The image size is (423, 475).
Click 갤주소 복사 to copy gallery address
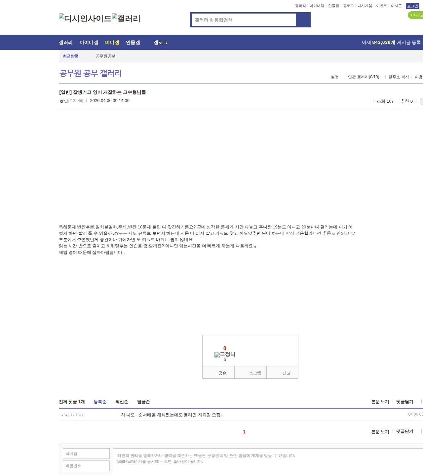[x=399, y=77]
